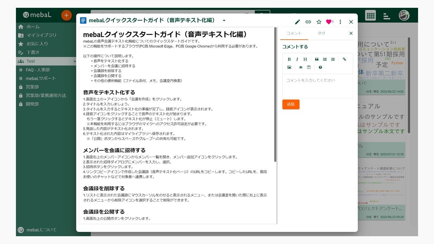Image resolution: width=434 pixels, height=244 pixels.
Task: Click the 会議録を削除する section heading
Action: [x=104, y=188]
